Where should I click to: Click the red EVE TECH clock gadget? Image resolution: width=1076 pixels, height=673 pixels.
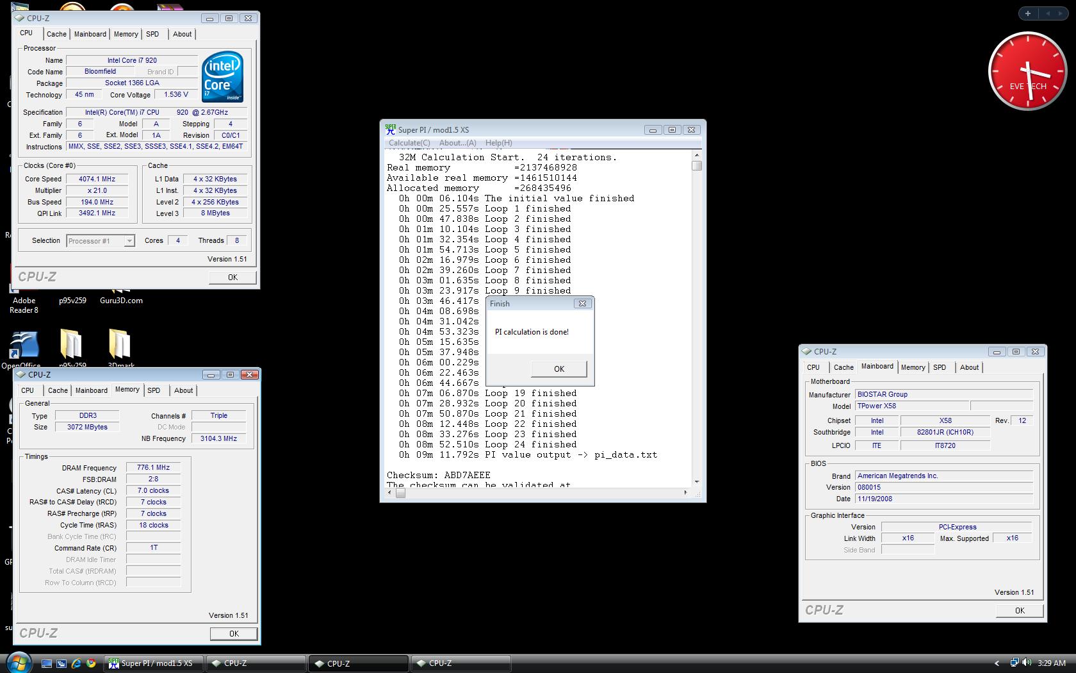coord(1027,71)
